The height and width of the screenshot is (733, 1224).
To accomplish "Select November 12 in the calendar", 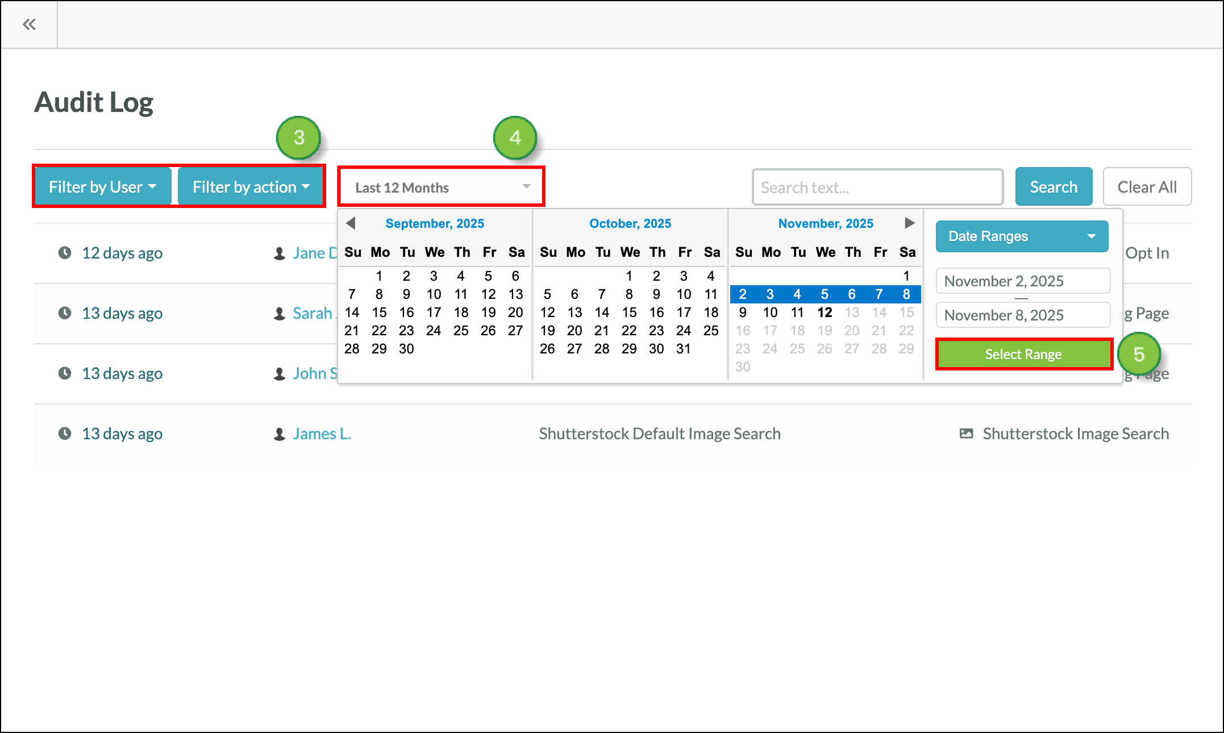I will coord(825,313).
